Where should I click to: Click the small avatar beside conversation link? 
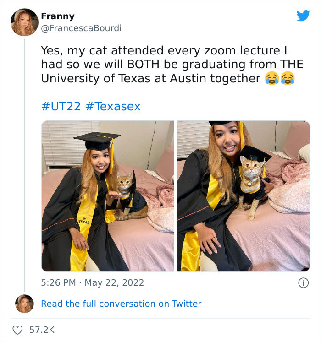(x=24, y=304)
